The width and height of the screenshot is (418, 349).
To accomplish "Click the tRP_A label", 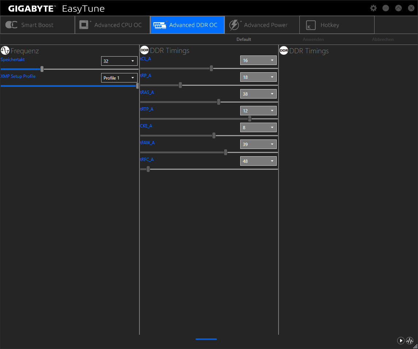I will pos(146,76).
